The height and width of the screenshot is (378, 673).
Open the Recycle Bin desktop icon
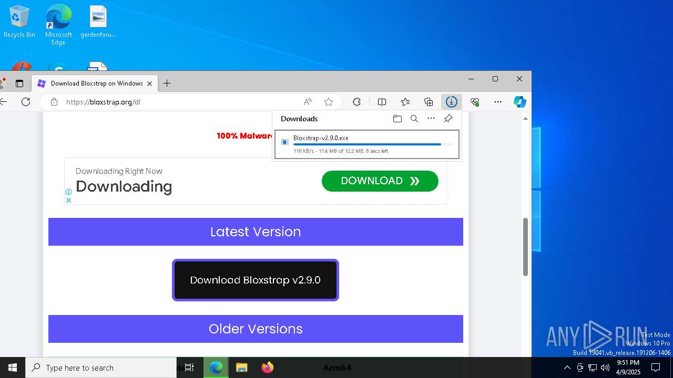click(19, 22)
